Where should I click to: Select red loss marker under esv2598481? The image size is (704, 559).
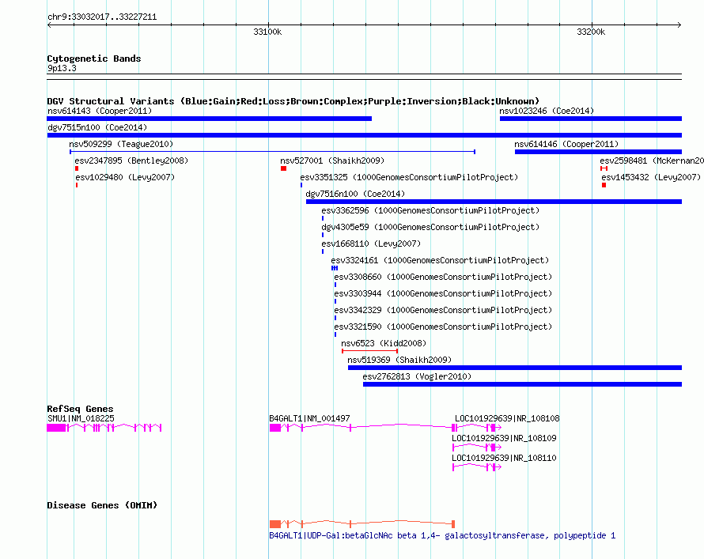(604, 168)
